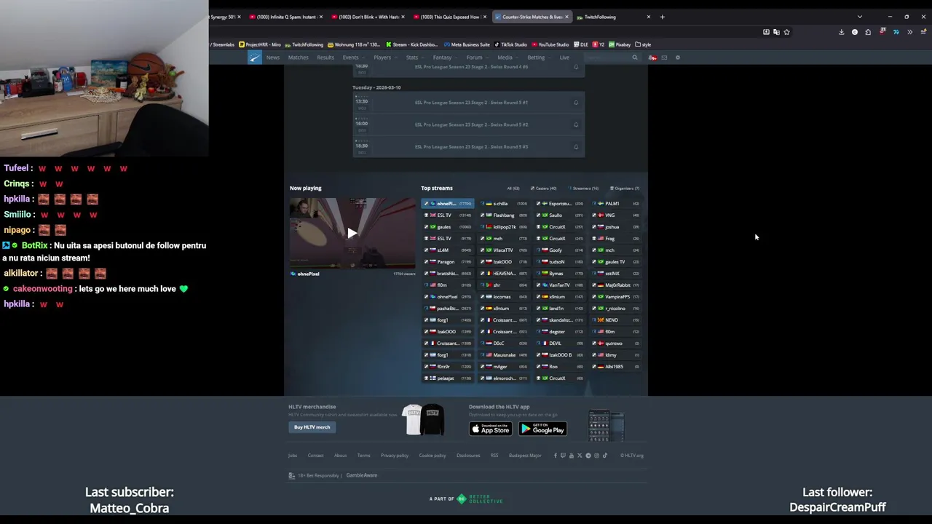Image resolution: width=932 pixels, height=524 pixels.
Task: Open the Jobs footer link
Action: (x=293, y=456)
